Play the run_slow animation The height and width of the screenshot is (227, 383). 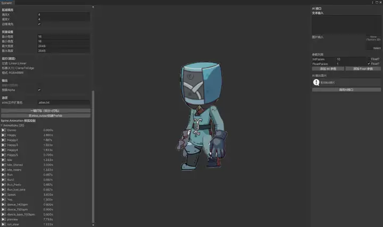click(3, 224)
